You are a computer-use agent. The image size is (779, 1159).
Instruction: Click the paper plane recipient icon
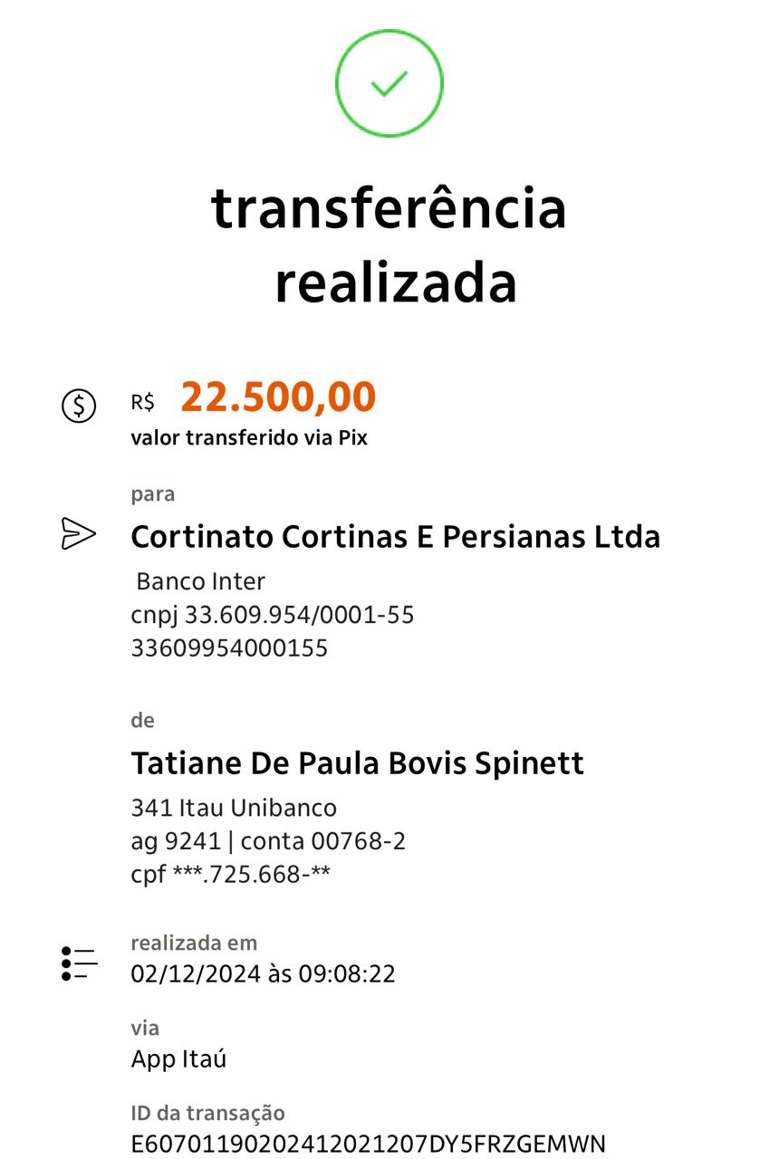79,534
